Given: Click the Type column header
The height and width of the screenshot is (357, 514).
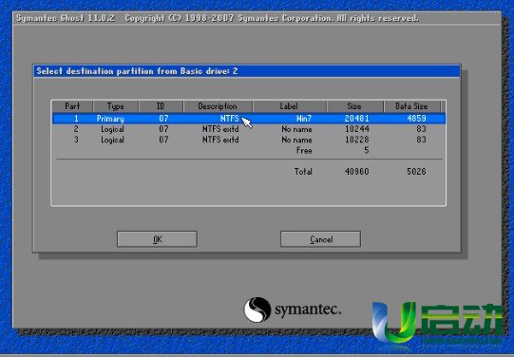Looking at the screenshot, I should point(116,106).
